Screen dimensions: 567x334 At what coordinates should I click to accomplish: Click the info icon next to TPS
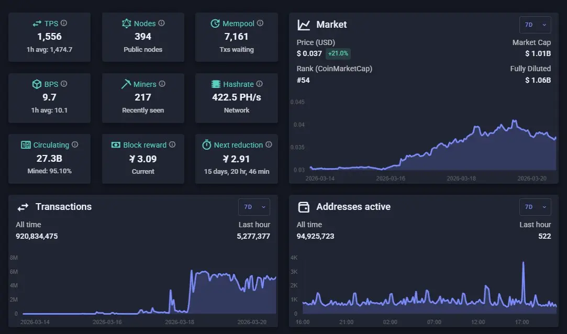coord(64,23)
